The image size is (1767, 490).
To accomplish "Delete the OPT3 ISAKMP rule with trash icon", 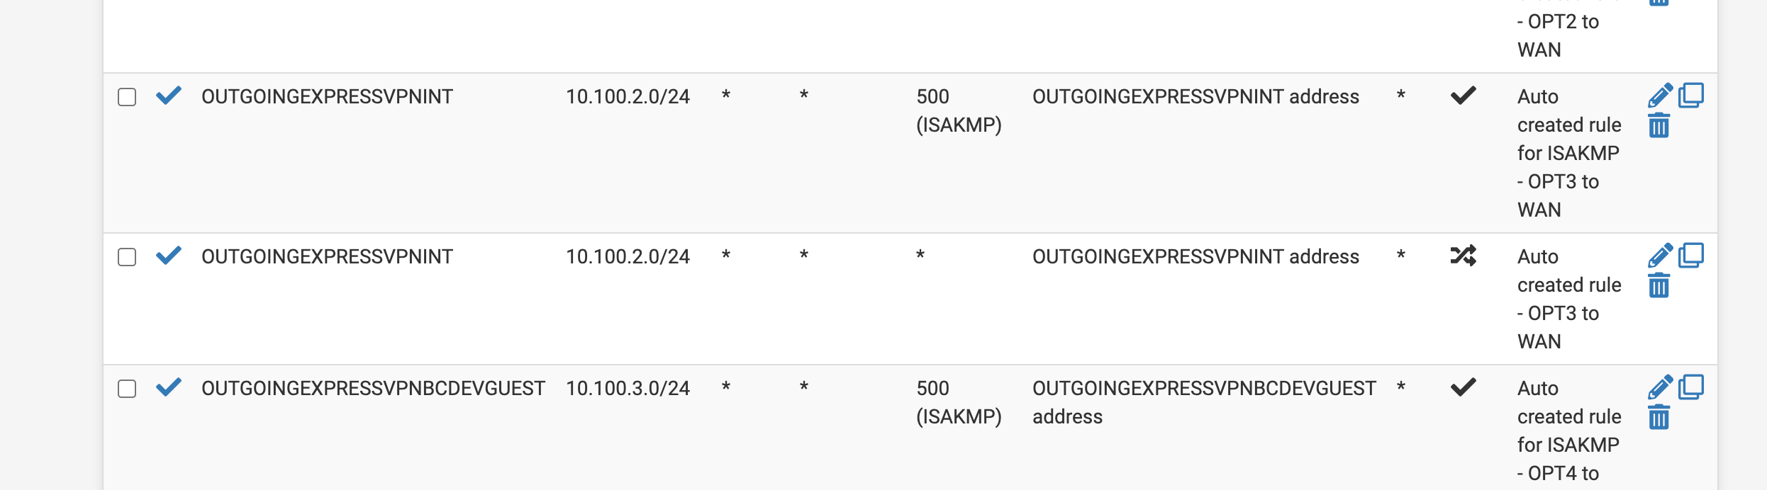I will pyautogui.click(x=1659, y=125).
